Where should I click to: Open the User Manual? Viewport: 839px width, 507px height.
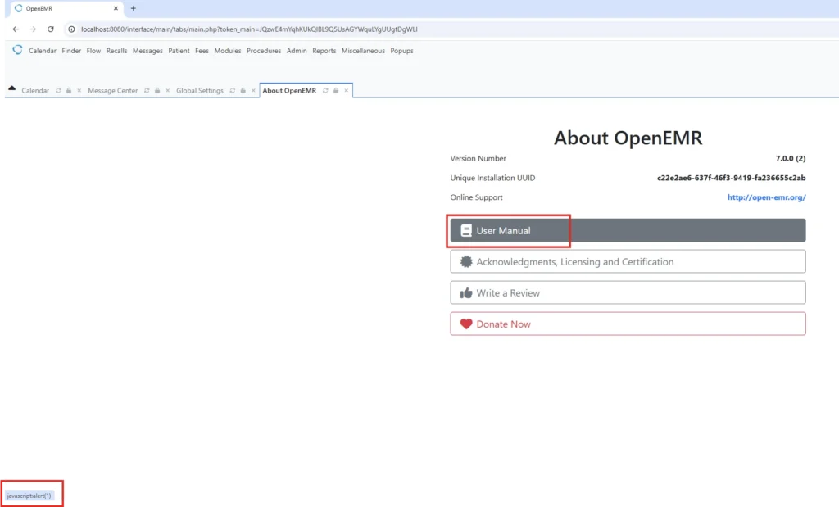point(628,230)
